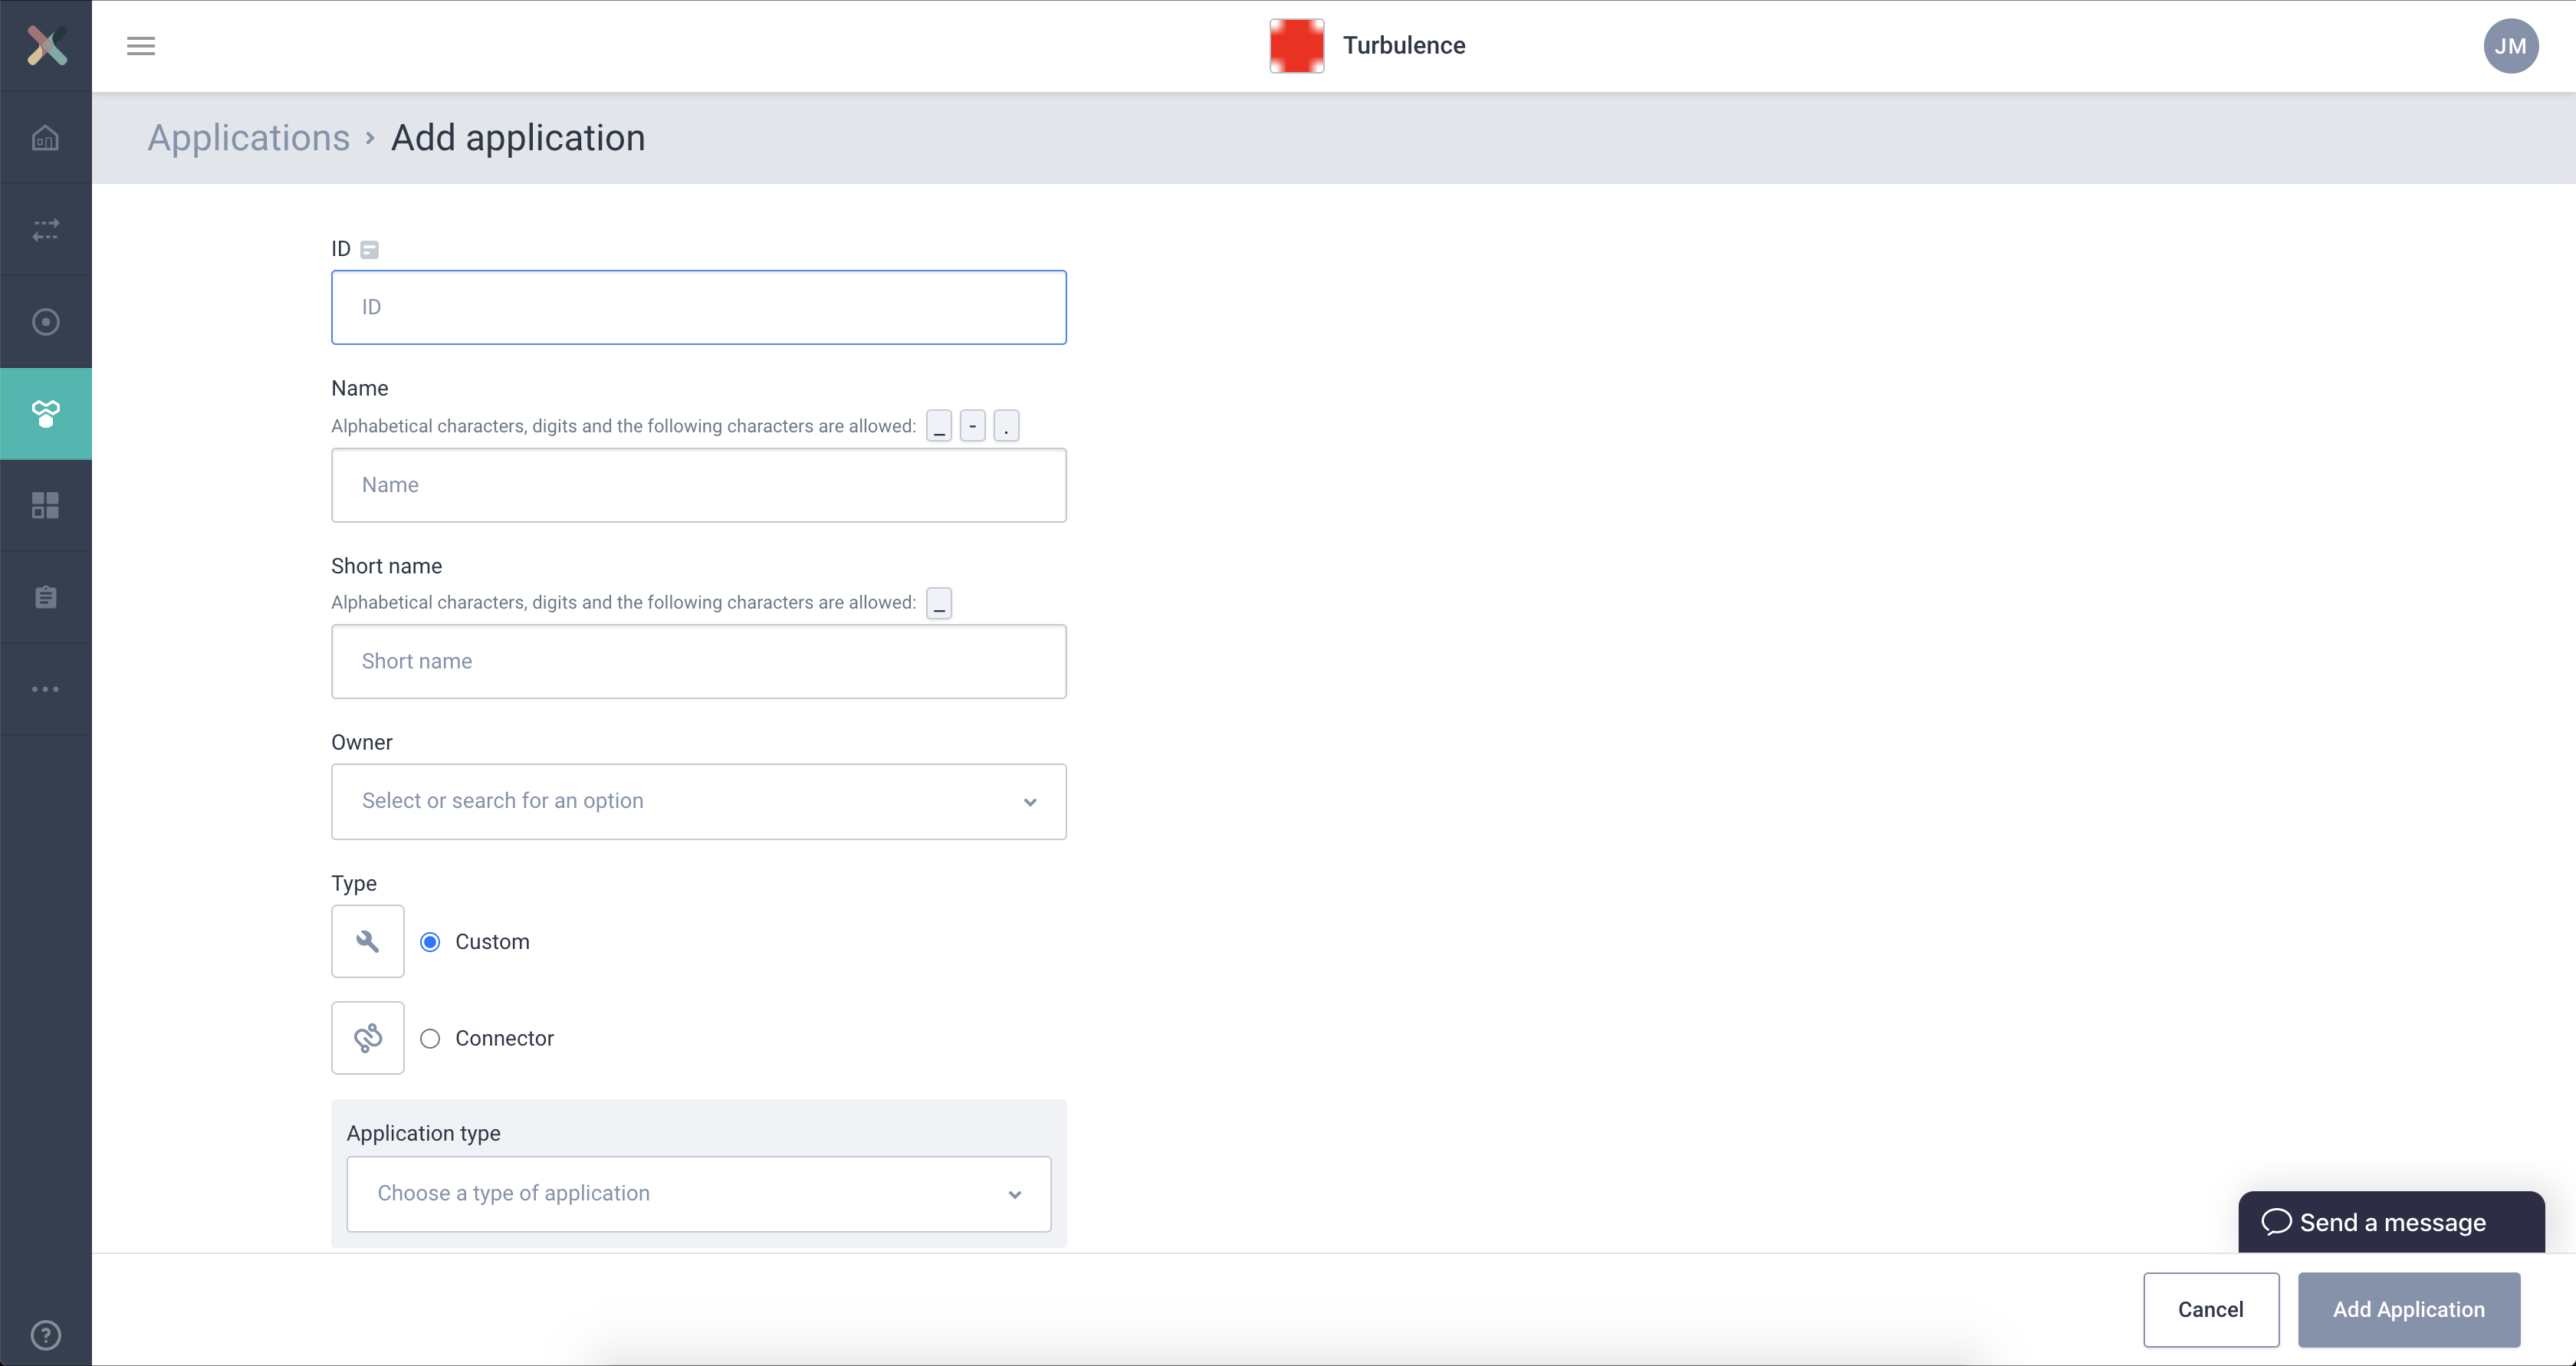Click the dashboard/home icon in sidebar
Viewport: 2576px width, 1366px height.
coord(46,136)
